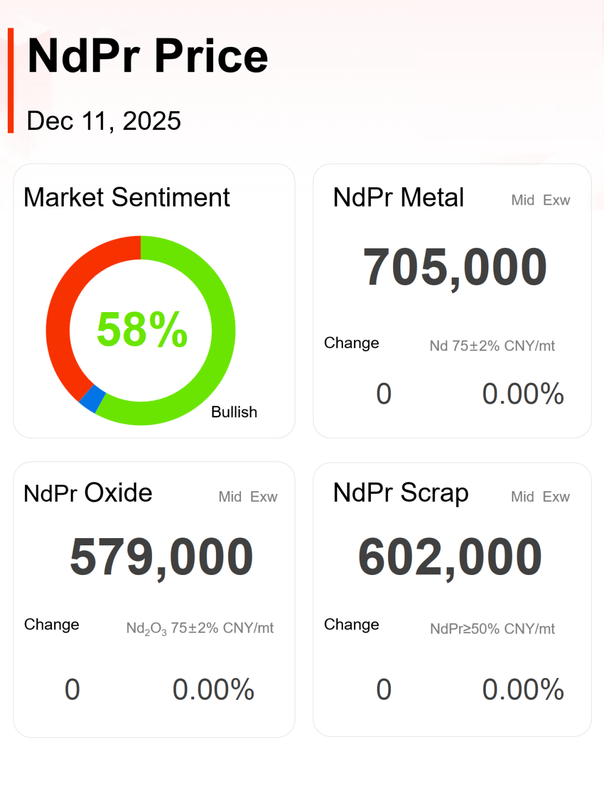Click the Nd2O3 75±2% CNY/mt specification

(x=200, y=628)
